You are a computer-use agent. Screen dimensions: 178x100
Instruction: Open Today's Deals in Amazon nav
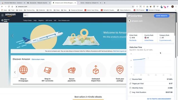27,21
